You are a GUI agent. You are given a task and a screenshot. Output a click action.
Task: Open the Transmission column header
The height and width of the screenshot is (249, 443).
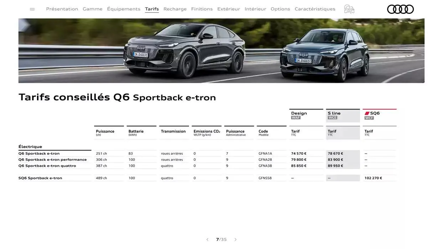coord(173,131)
